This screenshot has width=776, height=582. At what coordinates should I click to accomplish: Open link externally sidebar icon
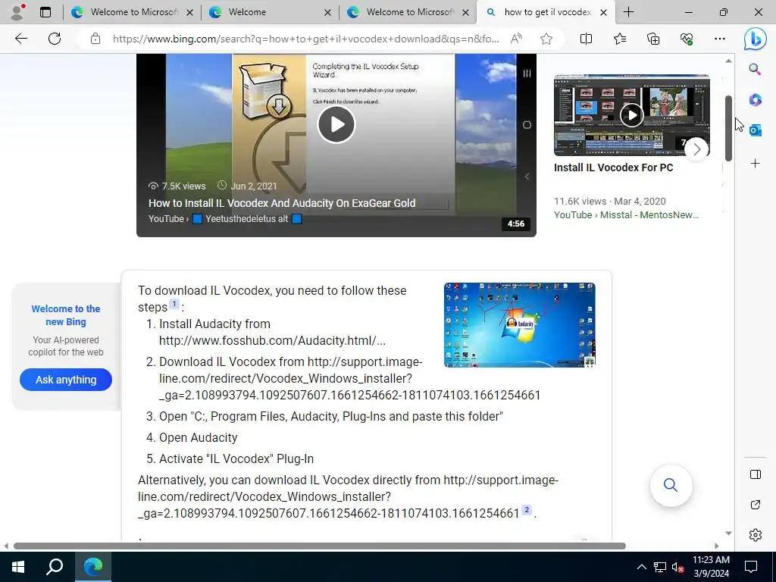(756, 505)
